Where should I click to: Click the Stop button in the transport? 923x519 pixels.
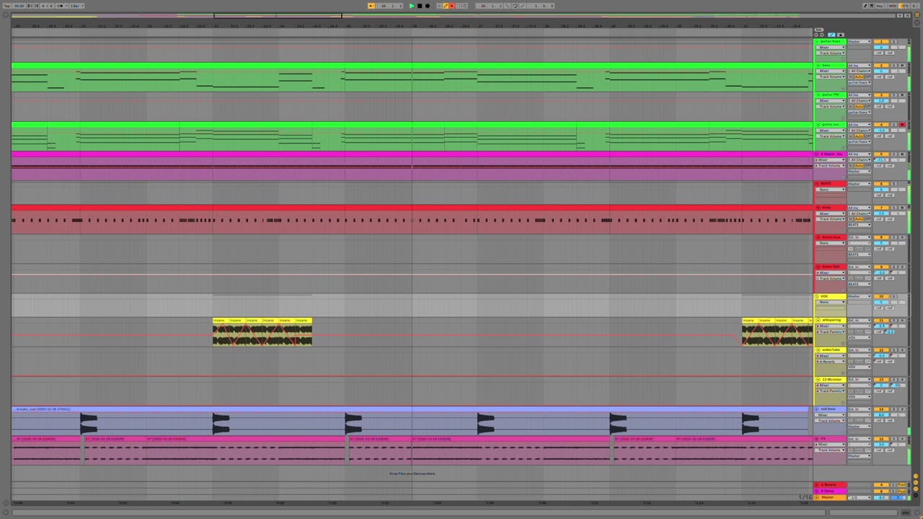coord(420,6)
